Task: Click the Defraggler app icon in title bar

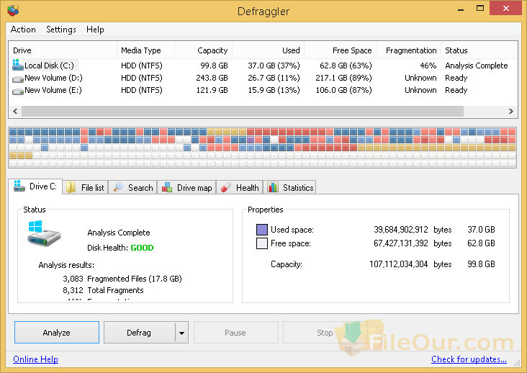Action: [13, 10]
